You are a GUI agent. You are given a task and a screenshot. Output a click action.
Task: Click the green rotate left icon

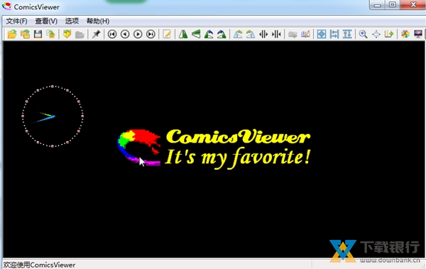click(209, 34)
